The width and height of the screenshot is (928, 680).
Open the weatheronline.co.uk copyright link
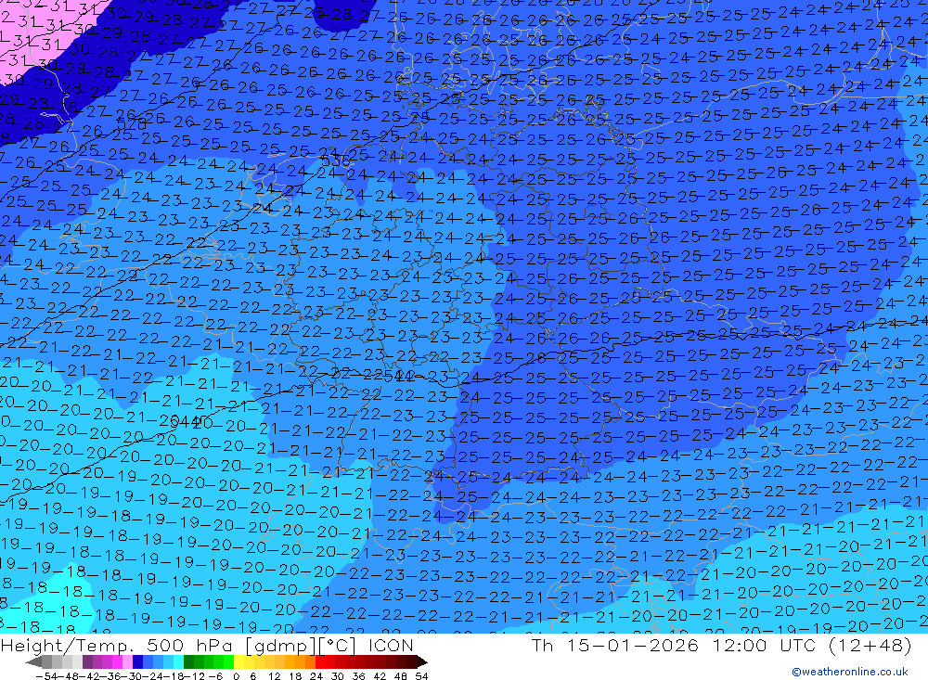pos(850,672)
